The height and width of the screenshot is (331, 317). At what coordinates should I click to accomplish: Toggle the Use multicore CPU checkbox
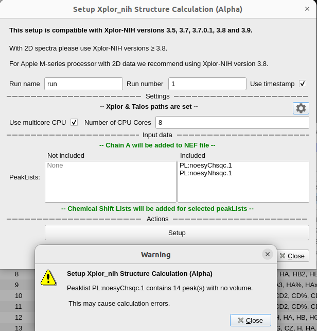point(74,122)
